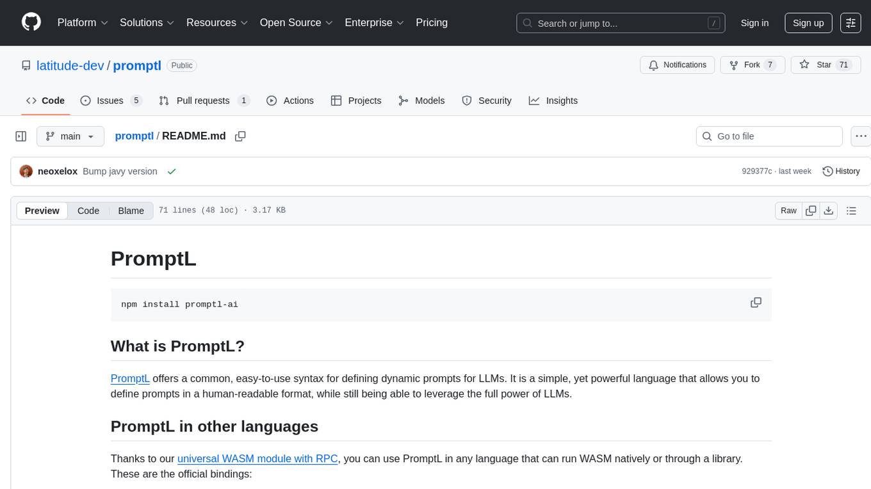Switch to the Code tab
Viewport: 871px width, 489px height.
45,100
